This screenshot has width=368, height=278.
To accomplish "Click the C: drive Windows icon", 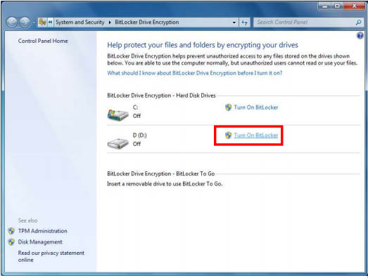I will point(118,114).
